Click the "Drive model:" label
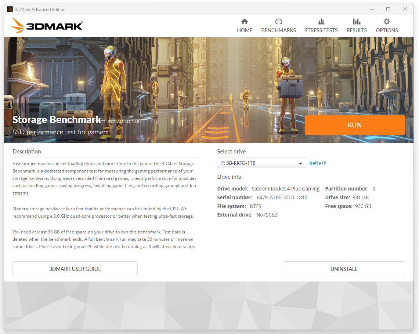Image resolution: width=419 pixels, height=334 pixels. (232, 189)
